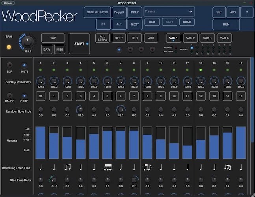Click the ADD preset button
The image size is (255, 197).
[x=152, y=22]
